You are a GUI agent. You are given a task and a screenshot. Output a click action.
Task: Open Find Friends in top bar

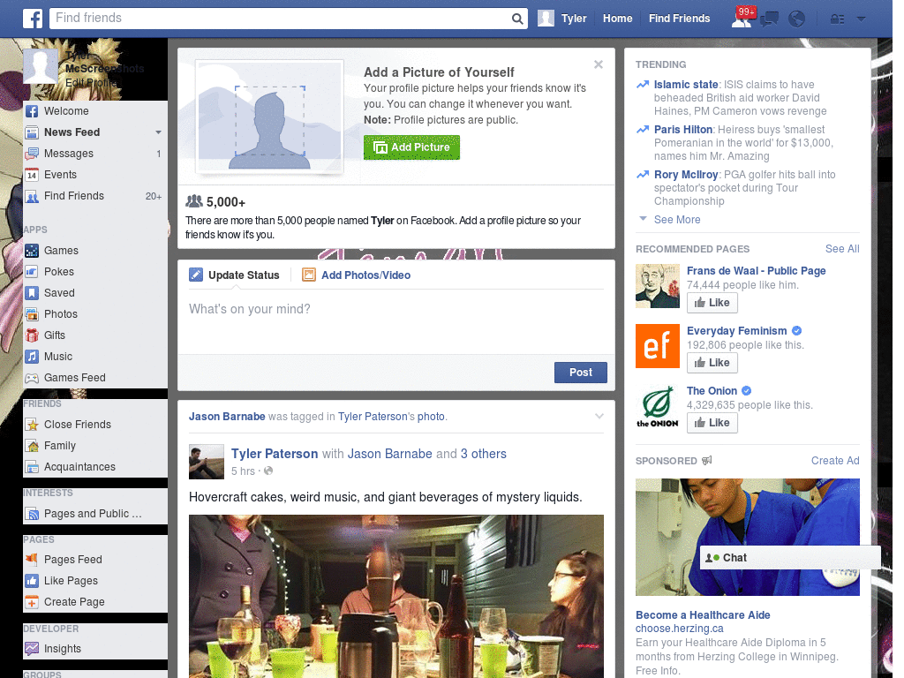[x=679, y=19]
